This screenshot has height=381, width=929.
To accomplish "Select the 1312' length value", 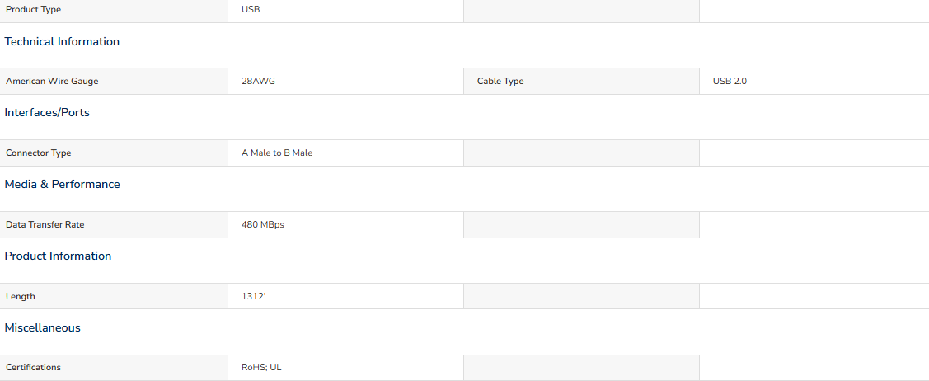I will pos(254,296).
